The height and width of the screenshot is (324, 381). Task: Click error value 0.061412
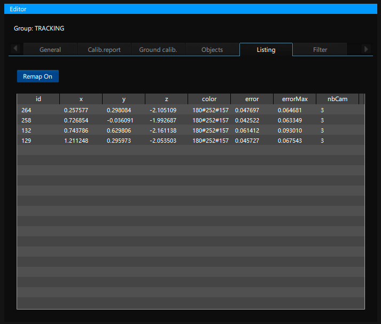[247, 130]
